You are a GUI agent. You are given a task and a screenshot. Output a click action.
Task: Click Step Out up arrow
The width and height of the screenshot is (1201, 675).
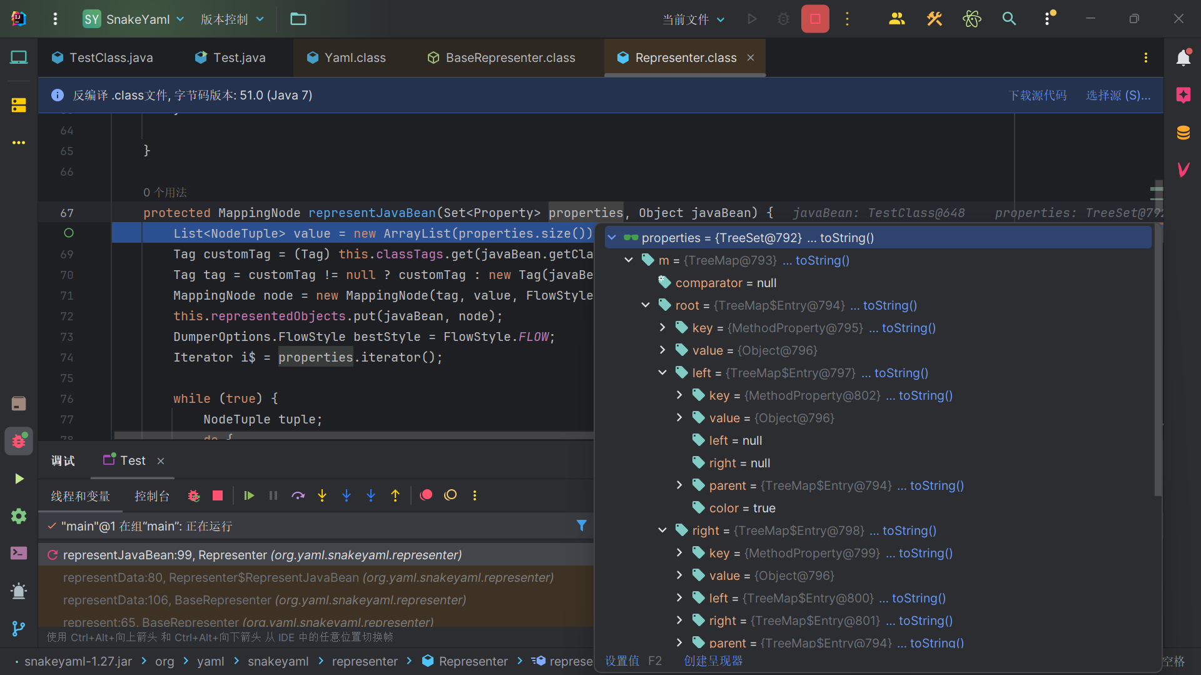pos(395,495)
